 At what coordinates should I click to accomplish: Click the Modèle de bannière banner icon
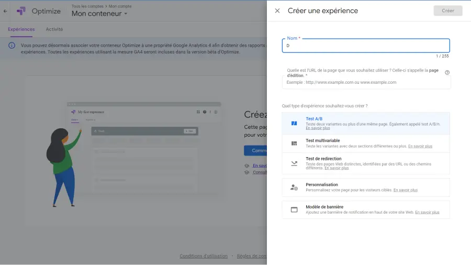[x=294, y=209]
